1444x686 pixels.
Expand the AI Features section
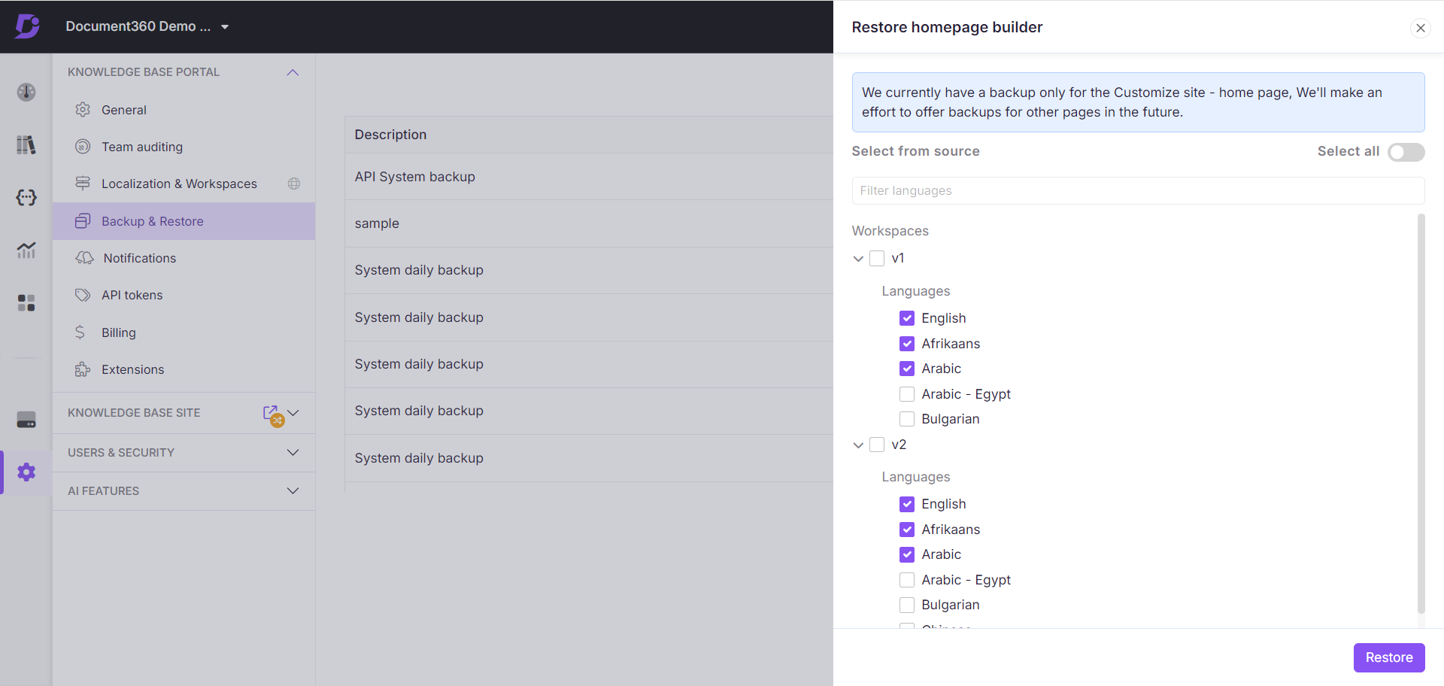[x=293, y=491]
